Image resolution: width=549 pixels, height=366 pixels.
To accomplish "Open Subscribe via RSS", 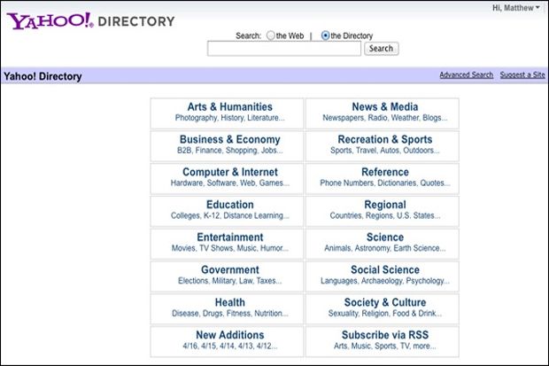I will pyautogui.click(x=385, y=335).
